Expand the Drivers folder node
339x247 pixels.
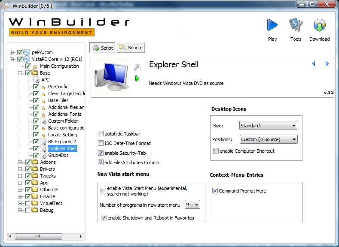20,169
